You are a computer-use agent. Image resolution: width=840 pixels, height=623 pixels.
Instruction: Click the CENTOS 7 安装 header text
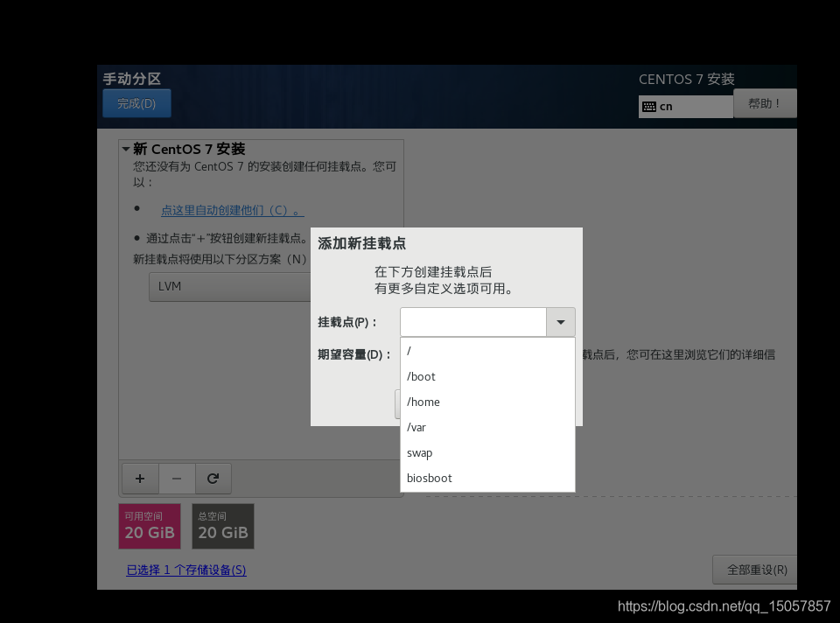point(686,80)
